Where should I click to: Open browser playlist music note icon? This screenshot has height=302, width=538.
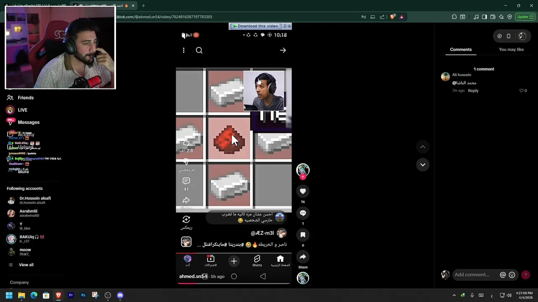tap(476, 17)
